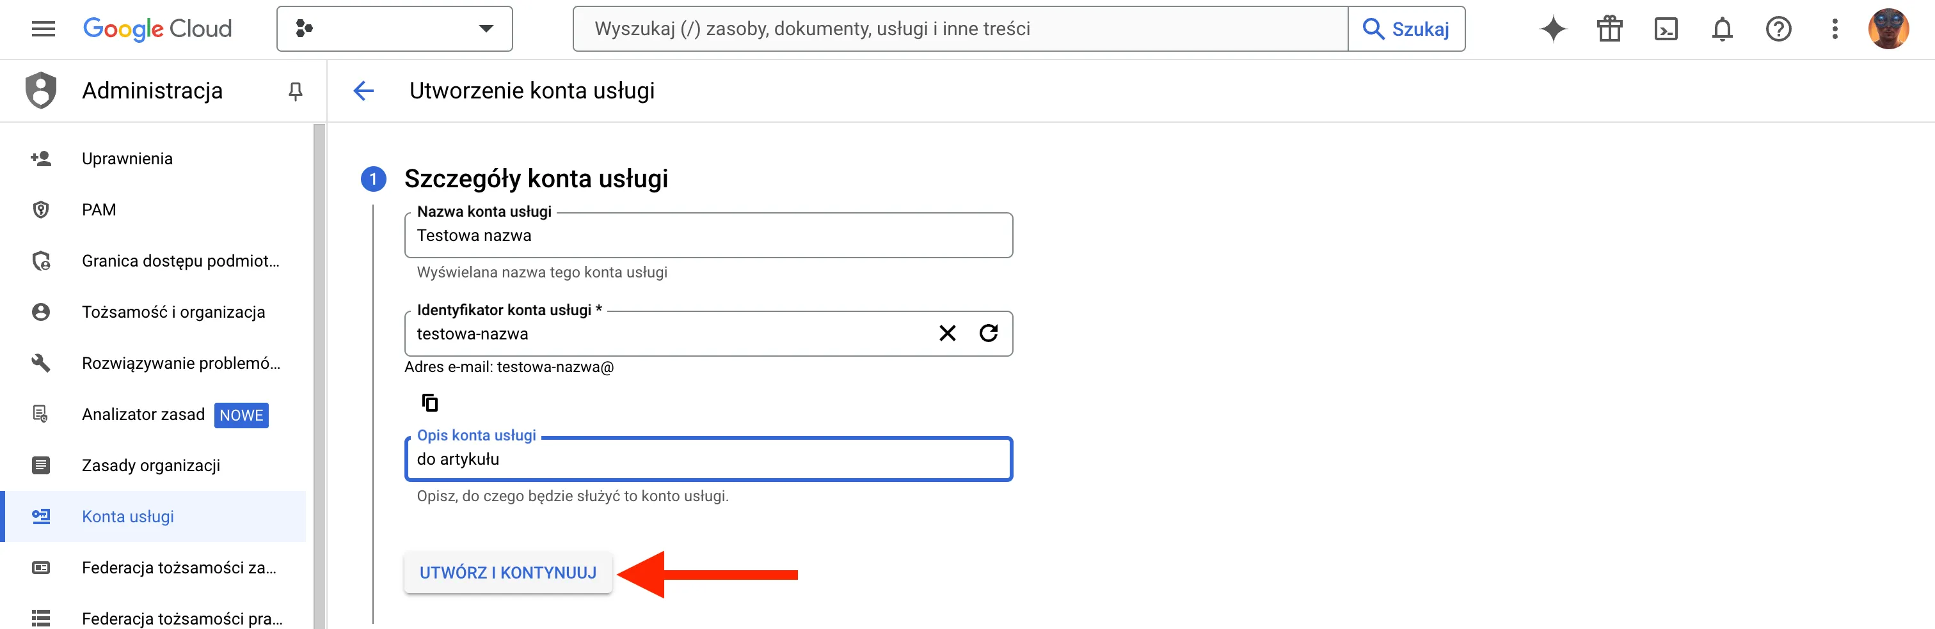Open the Gemini AI sparkle assistant
The height and width of the screenshot is (629, 1935).
coord(1554,29)
